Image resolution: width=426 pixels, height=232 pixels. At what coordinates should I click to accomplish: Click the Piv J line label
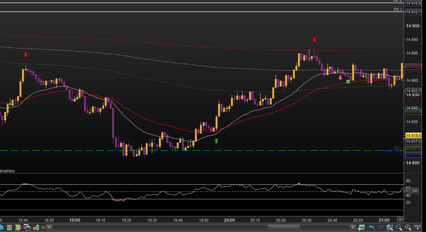398,9
